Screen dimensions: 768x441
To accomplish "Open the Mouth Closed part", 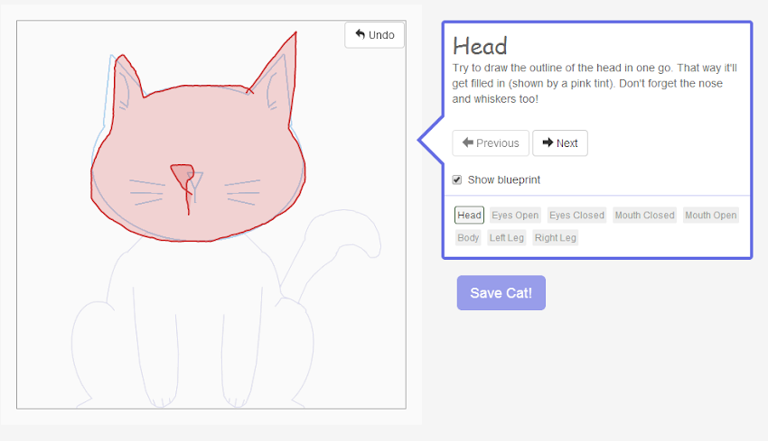I will click(644, 216).
